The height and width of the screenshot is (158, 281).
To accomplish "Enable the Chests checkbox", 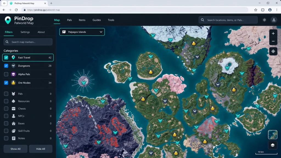I will (6, 109).
